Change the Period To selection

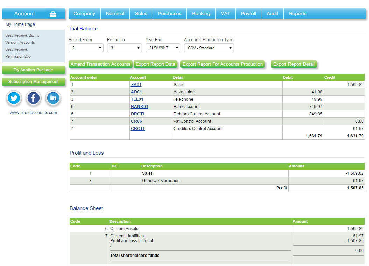pos(123,48)
